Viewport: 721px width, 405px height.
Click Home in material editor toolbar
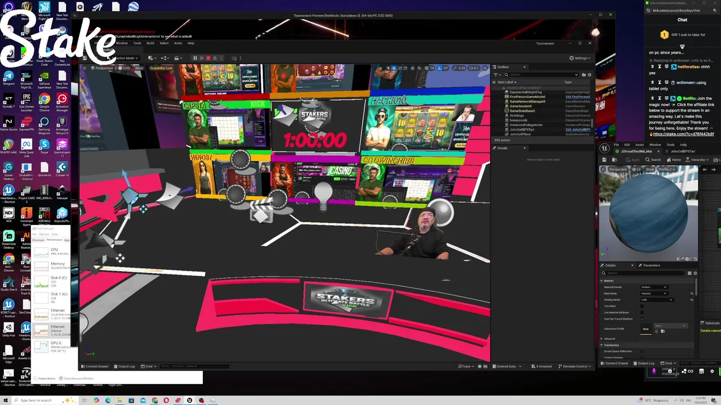tap(674, 160)
